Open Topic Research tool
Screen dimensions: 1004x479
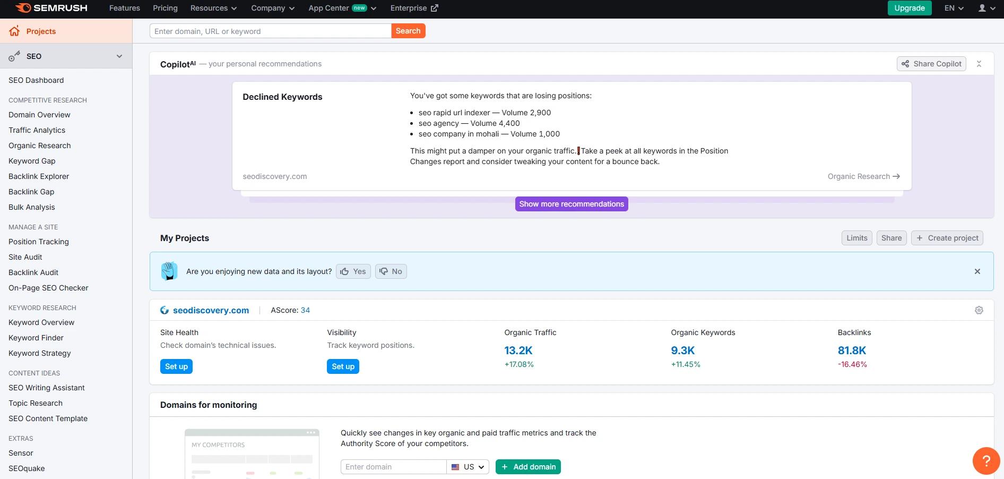pos(36,403)
